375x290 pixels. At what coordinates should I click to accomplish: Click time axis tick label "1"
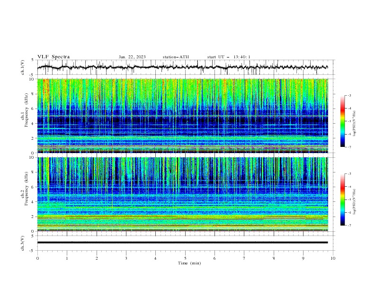point(67,258)
